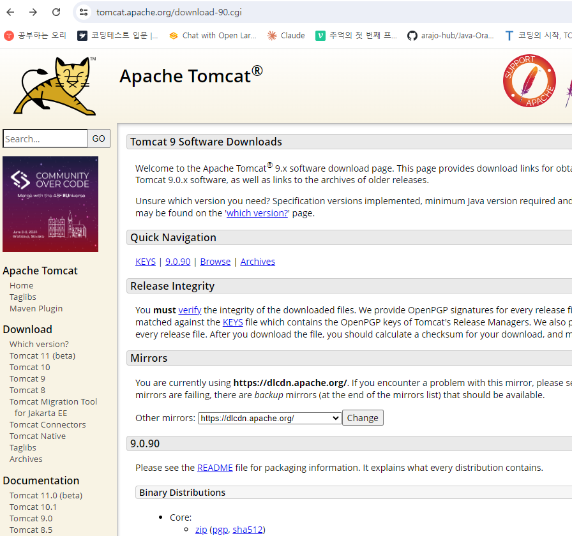Image resolution: width=572 pixels, height=536 pixels.
Task: Click the browser back arrow
Action: click(x=11, y=12)
